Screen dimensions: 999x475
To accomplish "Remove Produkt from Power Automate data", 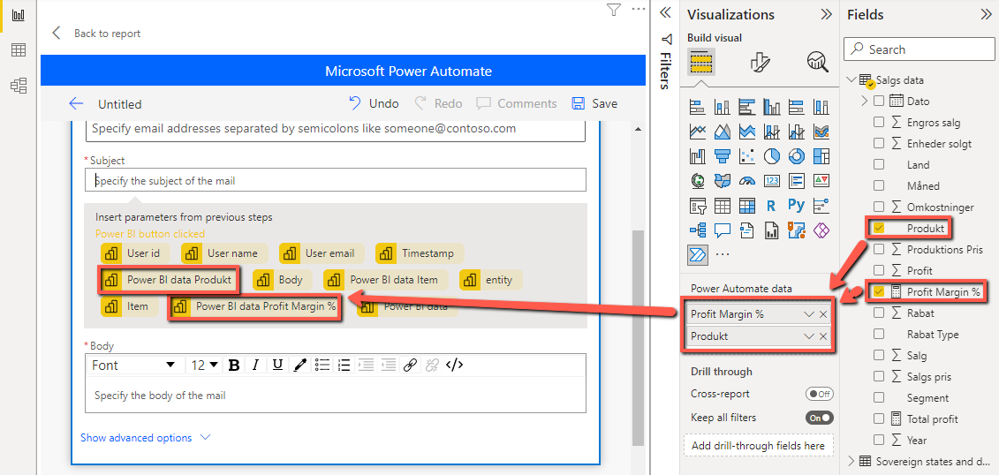I will (x=823, y=336).
